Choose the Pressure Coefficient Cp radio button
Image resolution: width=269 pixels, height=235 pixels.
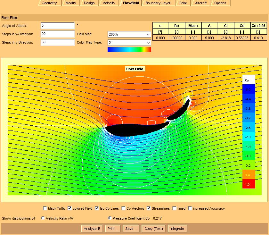[x=110, y=218]
